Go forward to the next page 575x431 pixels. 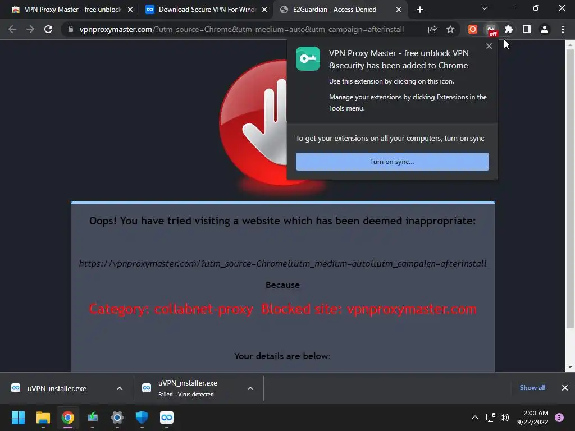click(x=30, y=29)
